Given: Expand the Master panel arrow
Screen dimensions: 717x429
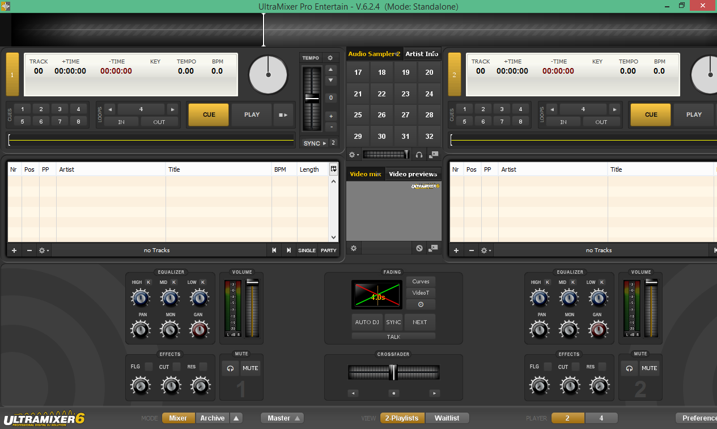Looking at the screenshot, I should tap(297, 418).
